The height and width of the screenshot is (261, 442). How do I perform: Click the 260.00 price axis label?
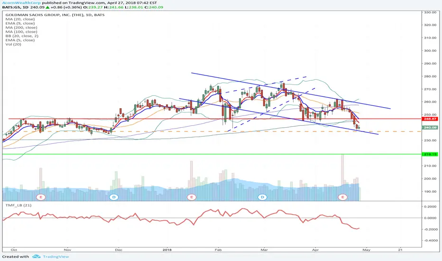click(430, 102)
